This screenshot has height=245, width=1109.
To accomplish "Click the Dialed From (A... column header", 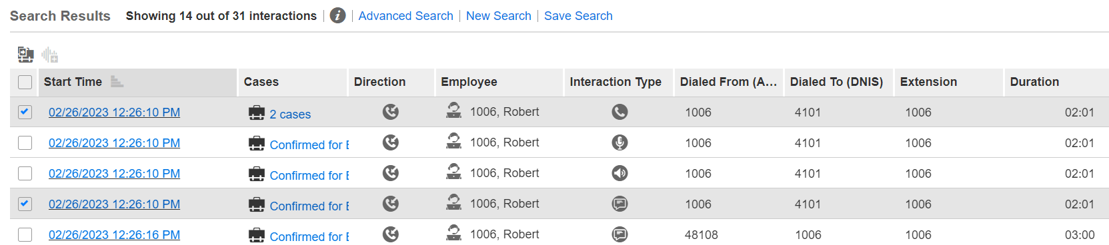I will tap(729, 83).
